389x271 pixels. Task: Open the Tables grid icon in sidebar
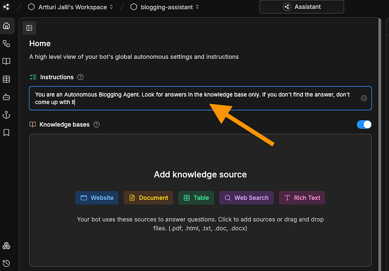(6, 79)
